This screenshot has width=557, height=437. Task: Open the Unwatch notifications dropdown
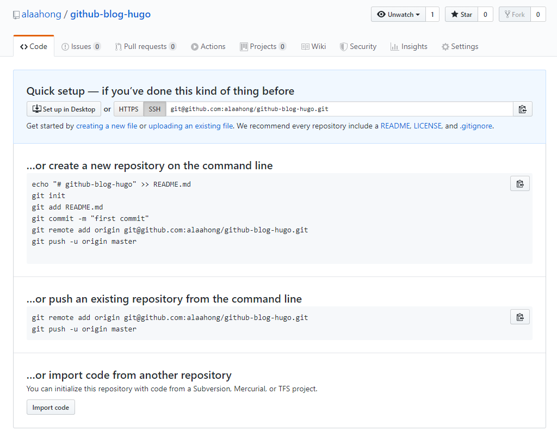click(x=398, y=15)
